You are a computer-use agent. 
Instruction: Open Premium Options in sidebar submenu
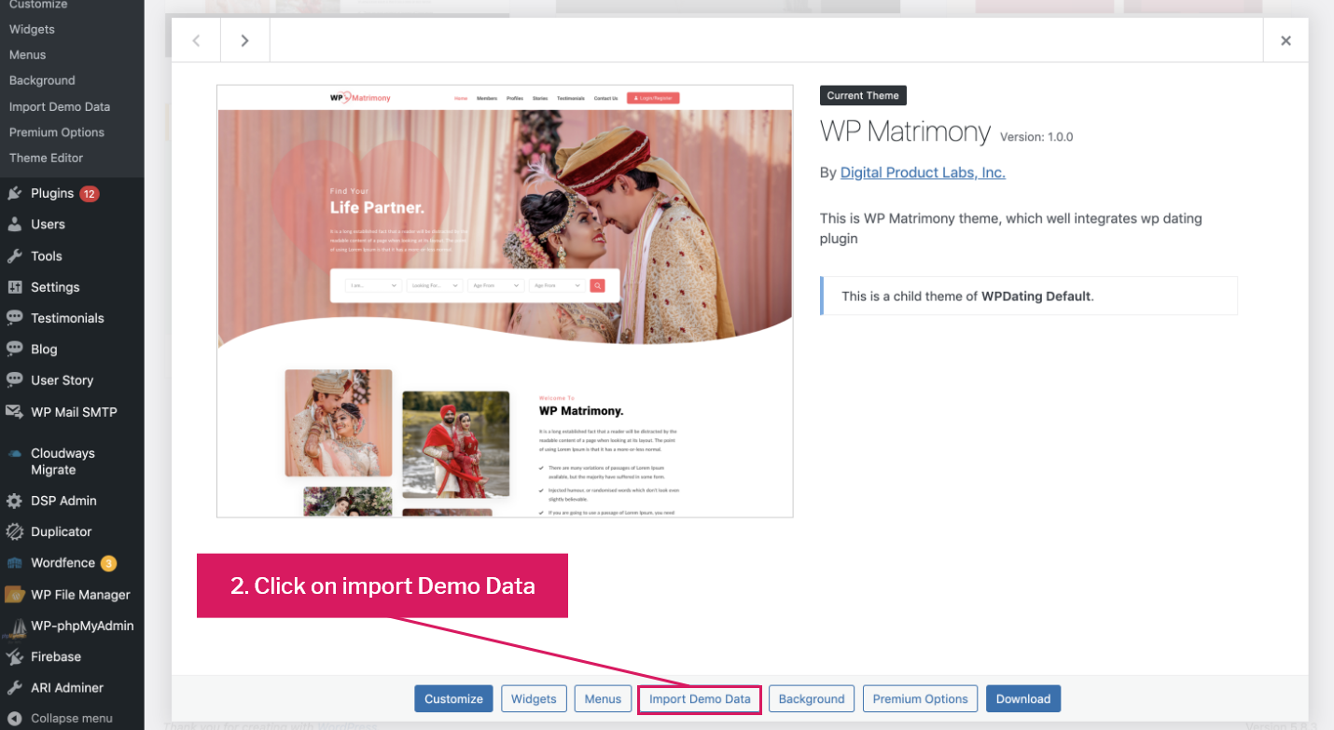click(57, 132)
